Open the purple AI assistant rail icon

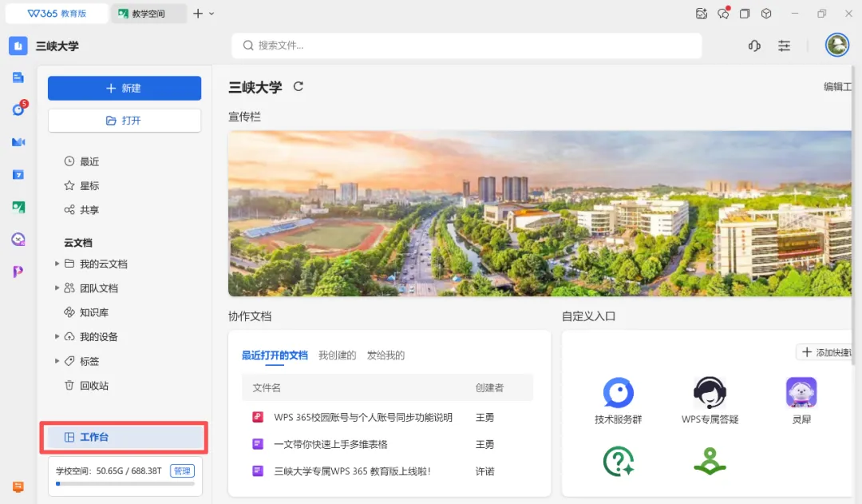point(18,240)
